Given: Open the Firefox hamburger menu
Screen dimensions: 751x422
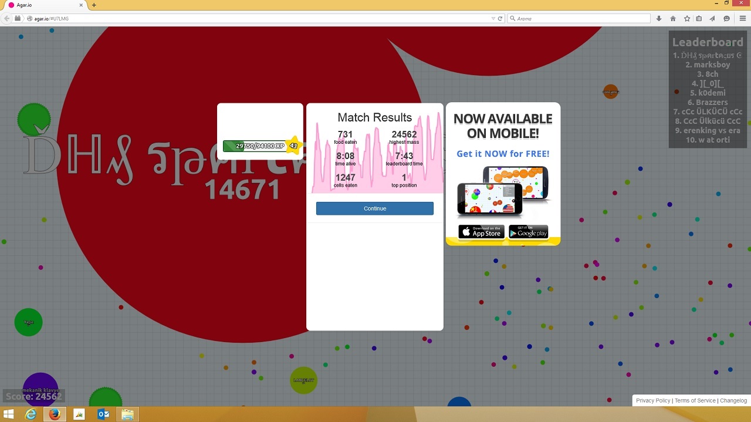Looking at the screenshot, I should coord(742,18).
